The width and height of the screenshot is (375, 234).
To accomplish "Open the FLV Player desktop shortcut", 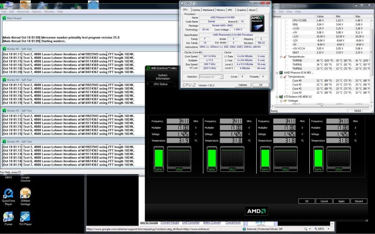I will coord(25,216).
